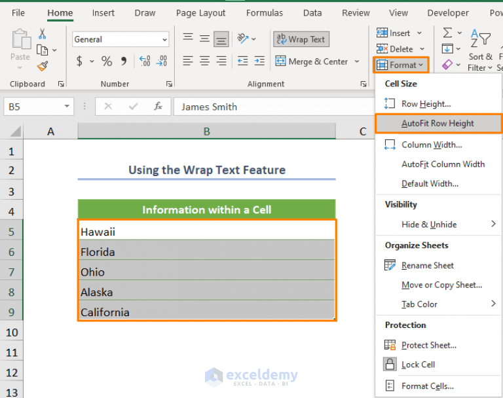This screenshot has width=503, height=398.
Task: Open Merge & Center dropdown arrow
Action: click(357, 62)
